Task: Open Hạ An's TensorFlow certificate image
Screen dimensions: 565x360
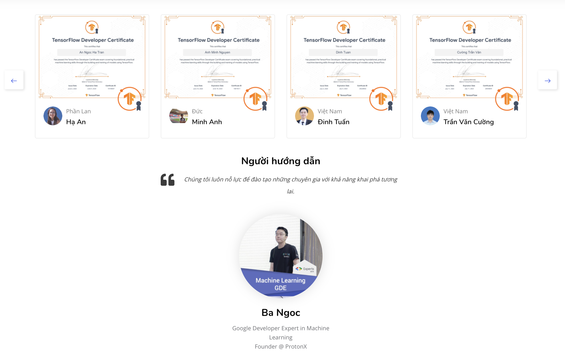Action: point(92,57)
